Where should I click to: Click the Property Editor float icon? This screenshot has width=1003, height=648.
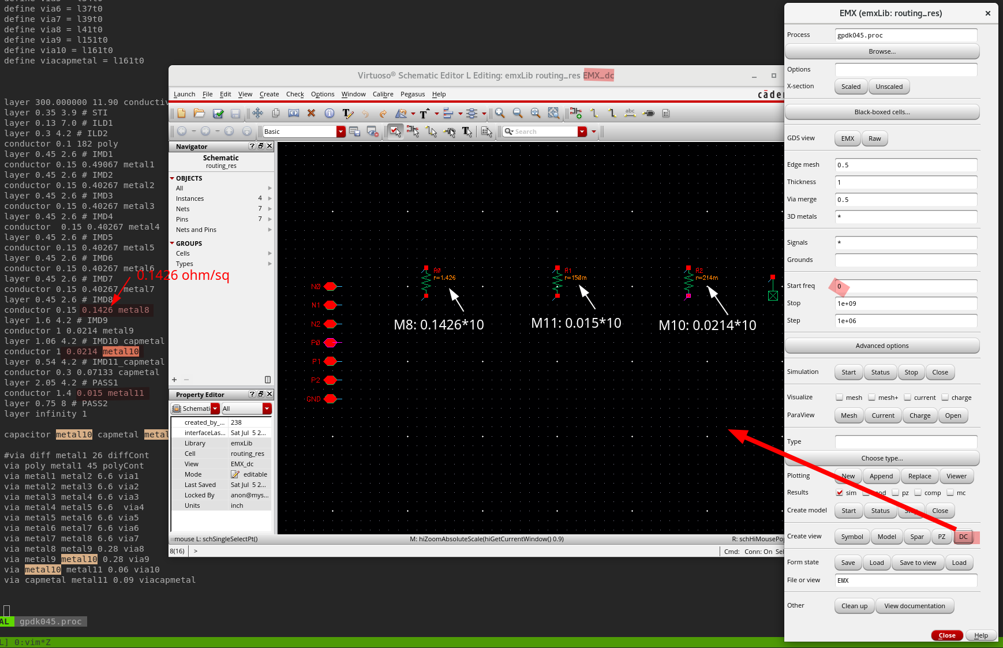click(x=261, y=394)
